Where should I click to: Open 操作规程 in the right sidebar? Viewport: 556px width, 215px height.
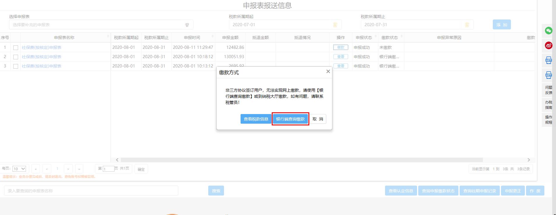548,120
